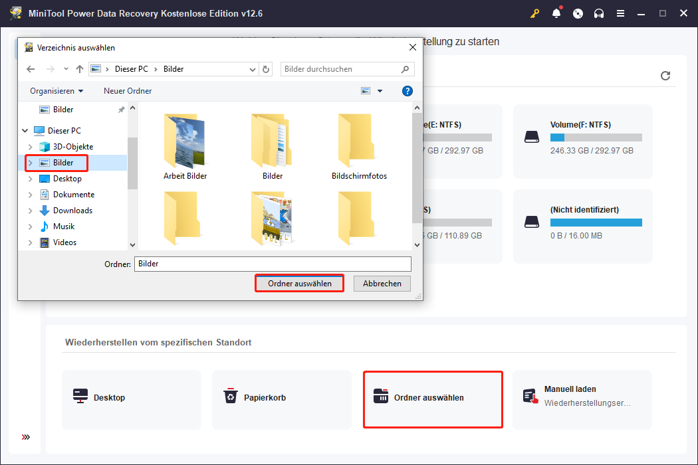Select the Volume(F: NTFS) drive
The height and width of the screenshot is (465, 698).
583,141
